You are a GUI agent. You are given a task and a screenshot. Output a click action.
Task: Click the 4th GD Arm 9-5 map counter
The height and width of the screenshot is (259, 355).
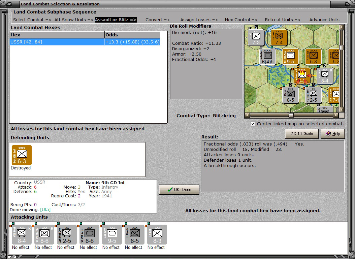290,57
